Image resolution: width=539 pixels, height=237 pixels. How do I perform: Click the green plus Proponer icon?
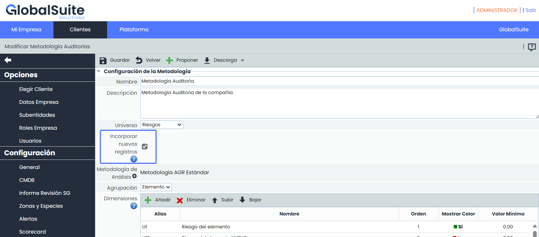(x=169, y=60)
